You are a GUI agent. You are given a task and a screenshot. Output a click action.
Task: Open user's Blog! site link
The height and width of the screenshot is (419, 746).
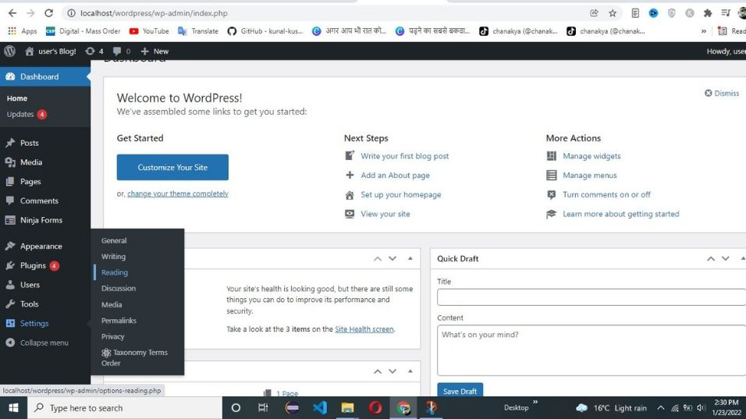[x=51, y=51]
